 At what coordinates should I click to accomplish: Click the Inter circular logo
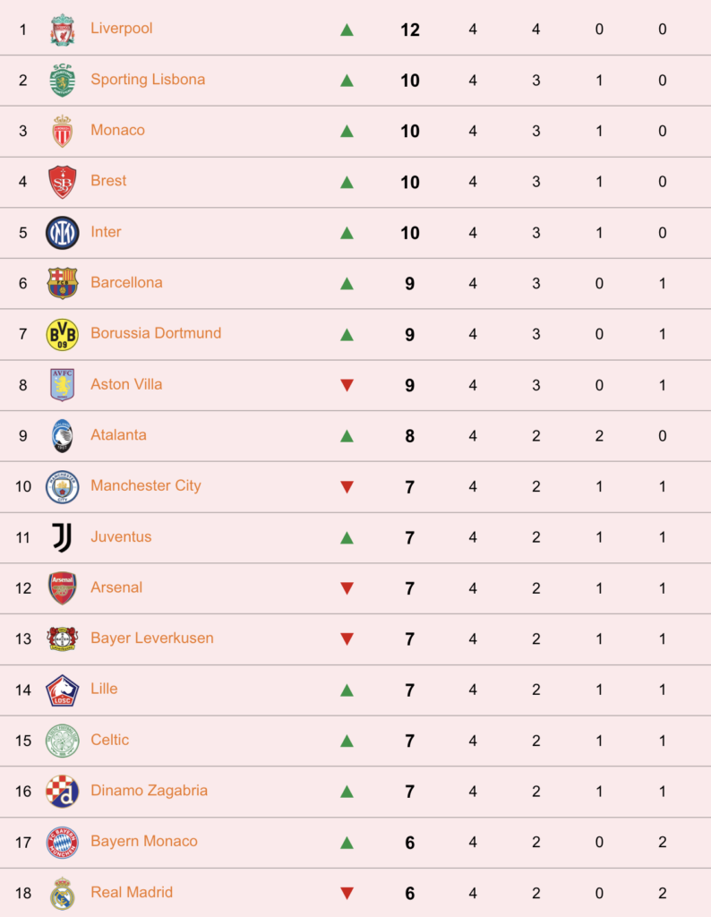pos(62,233)
